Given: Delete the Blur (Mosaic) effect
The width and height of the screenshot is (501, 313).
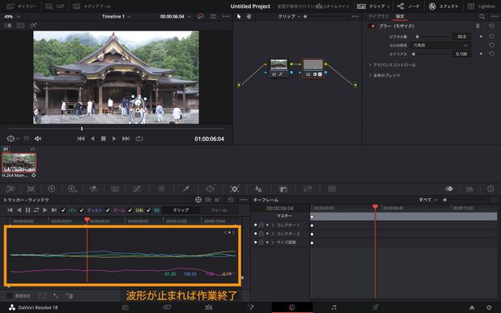Looking at the screenshot, I should coord(478,26).
